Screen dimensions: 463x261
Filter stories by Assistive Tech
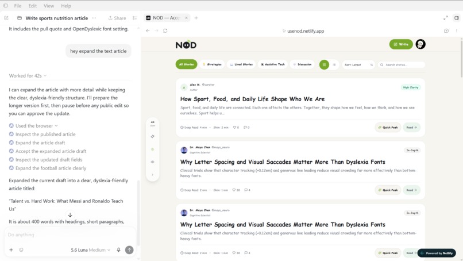coord(272,64)
